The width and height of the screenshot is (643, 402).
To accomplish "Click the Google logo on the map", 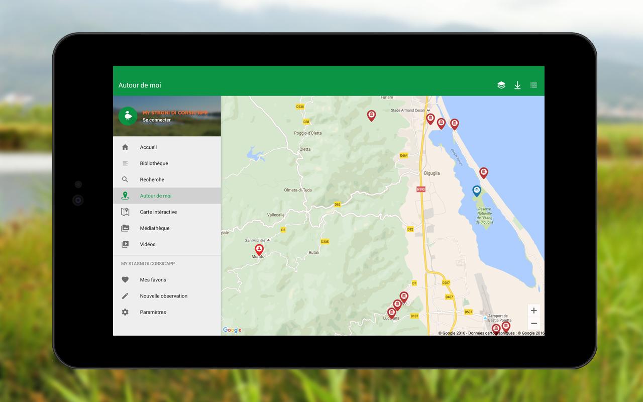I will [232, 330].
